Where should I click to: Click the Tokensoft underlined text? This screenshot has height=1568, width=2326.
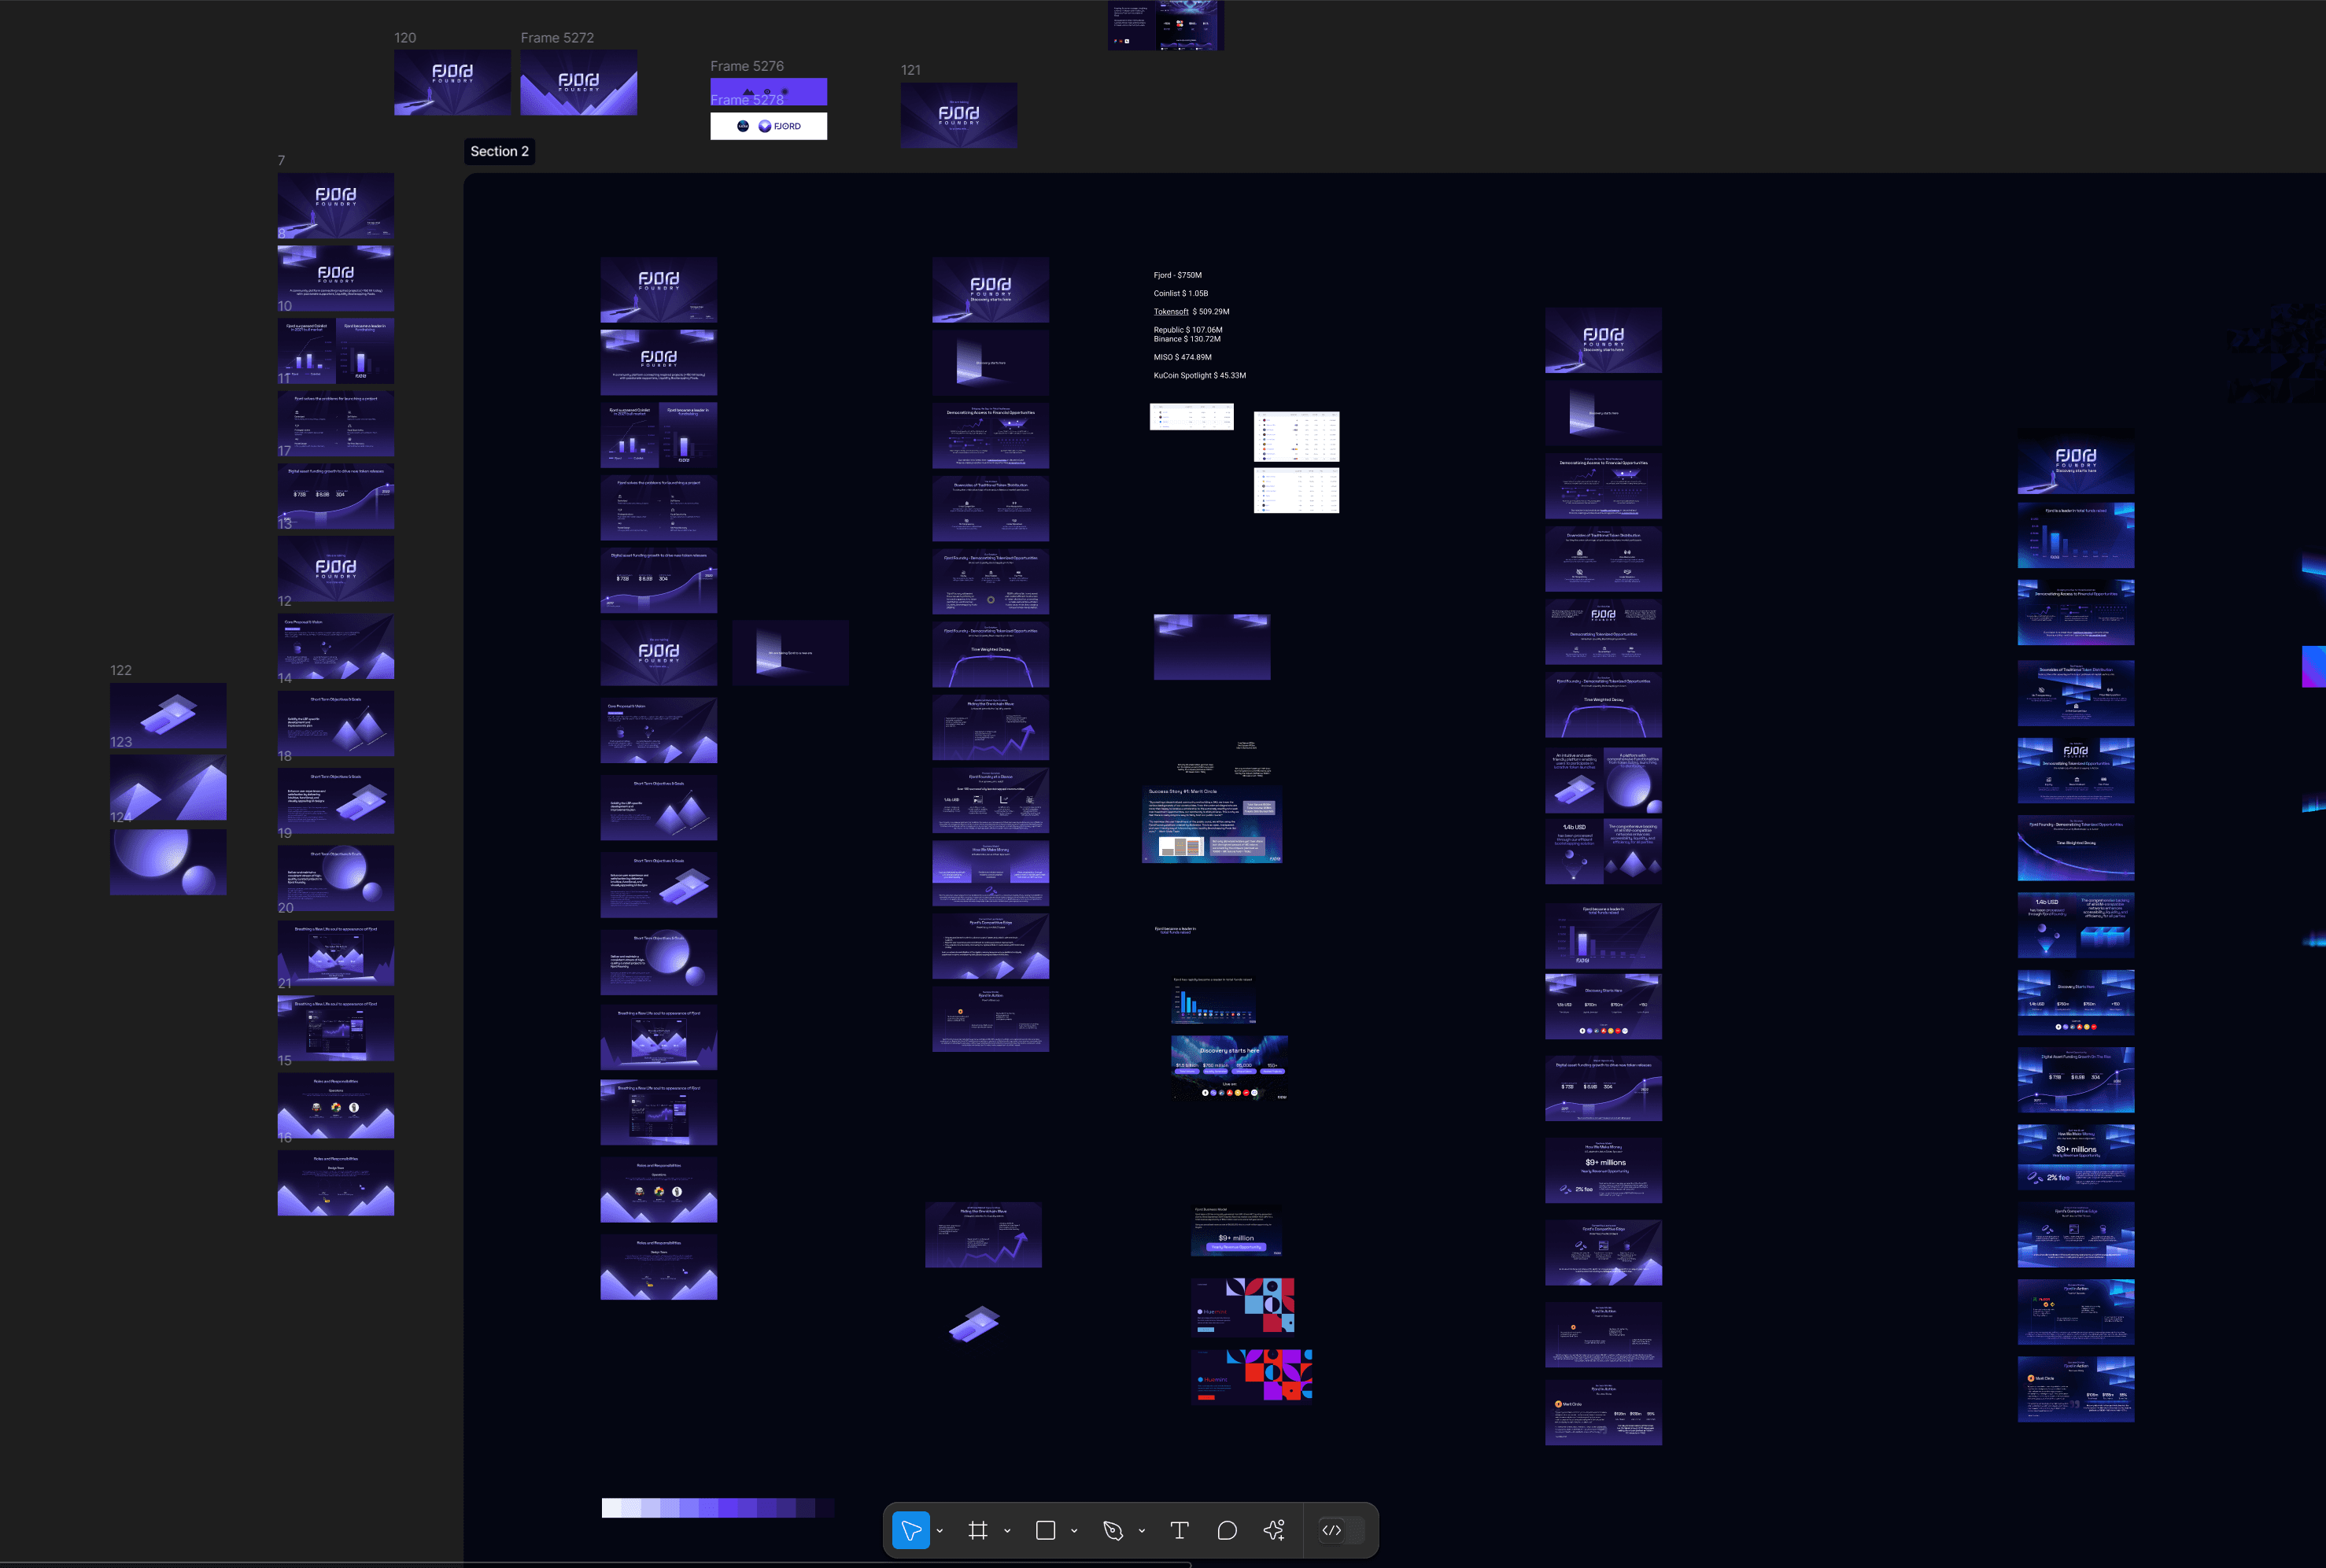click(1170, 312)
